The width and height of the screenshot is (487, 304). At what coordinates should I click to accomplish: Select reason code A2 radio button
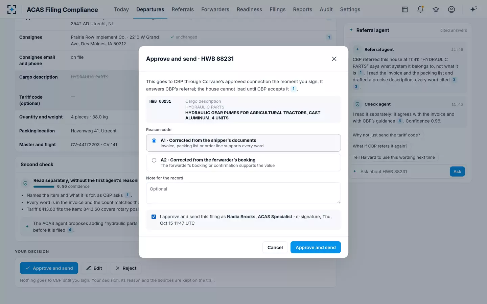point(154,160)
